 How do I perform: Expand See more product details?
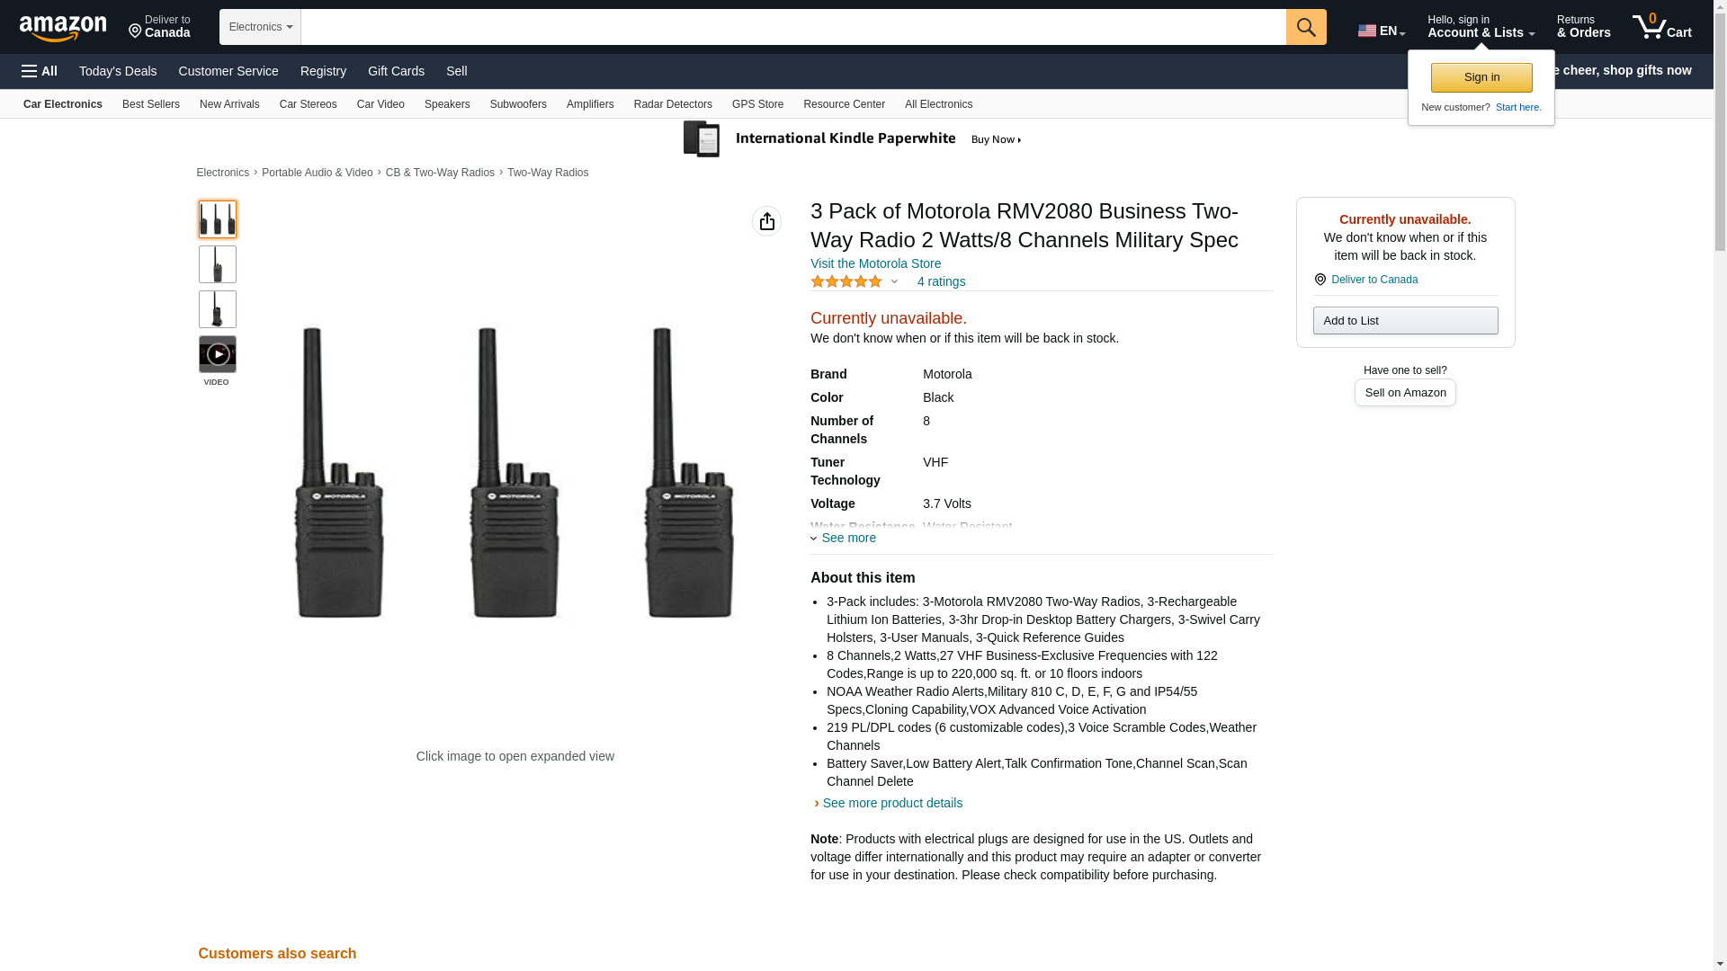click(890, 803)
